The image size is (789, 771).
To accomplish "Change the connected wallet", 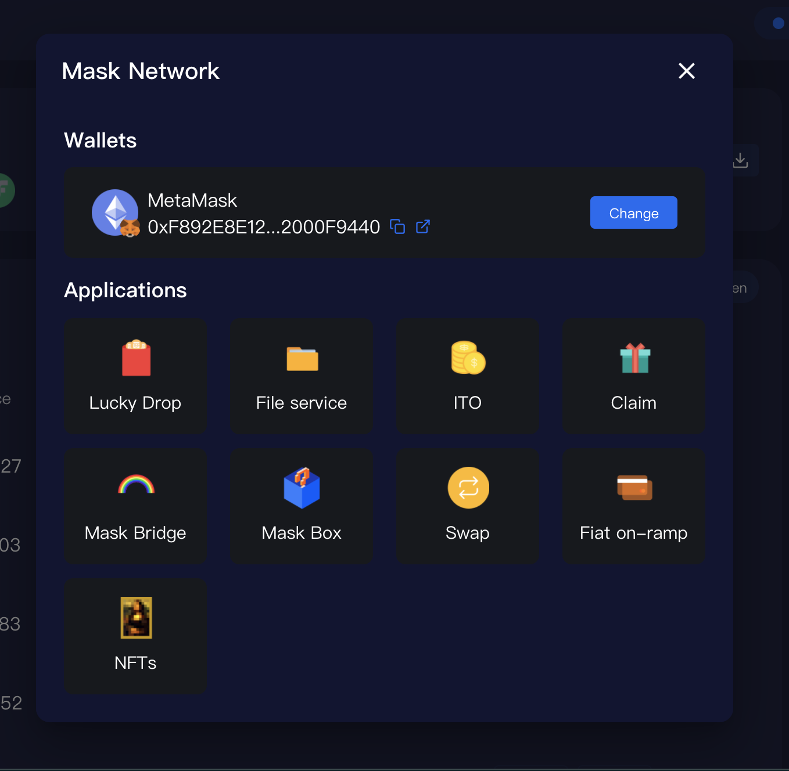I will point(634,212).
